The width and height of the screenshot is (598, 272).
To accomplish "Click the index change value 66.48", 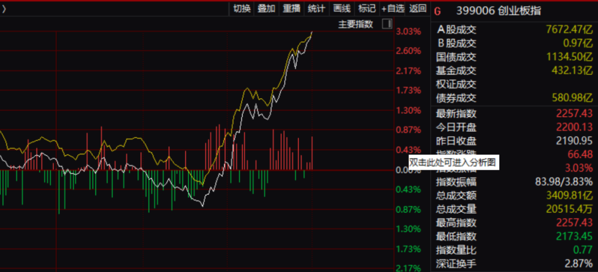I will pos(580,154).
